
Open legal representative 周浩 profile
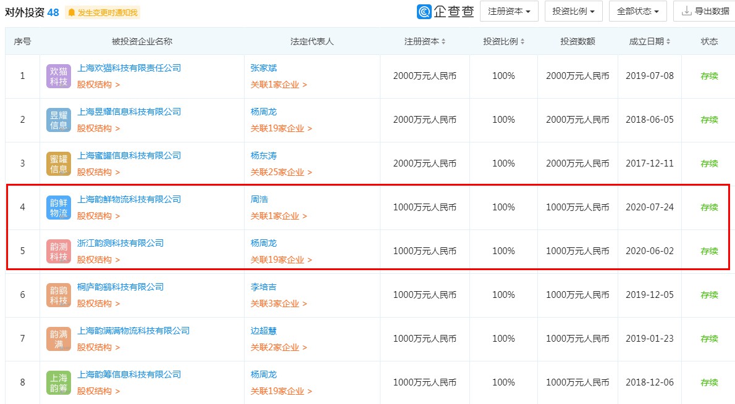[259, 199]
